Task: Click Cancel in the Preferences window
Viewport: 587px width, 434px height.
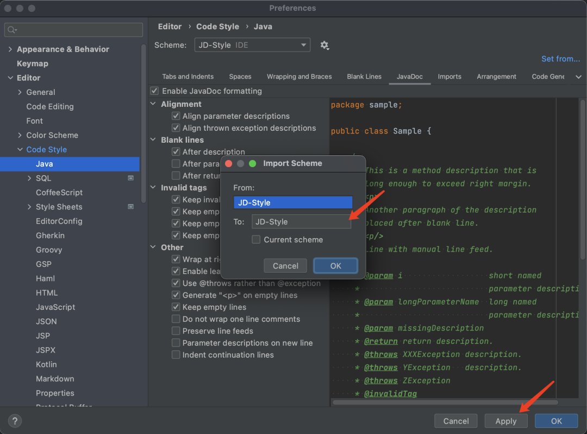Action: pyautogui.click(x=455, y=421)
